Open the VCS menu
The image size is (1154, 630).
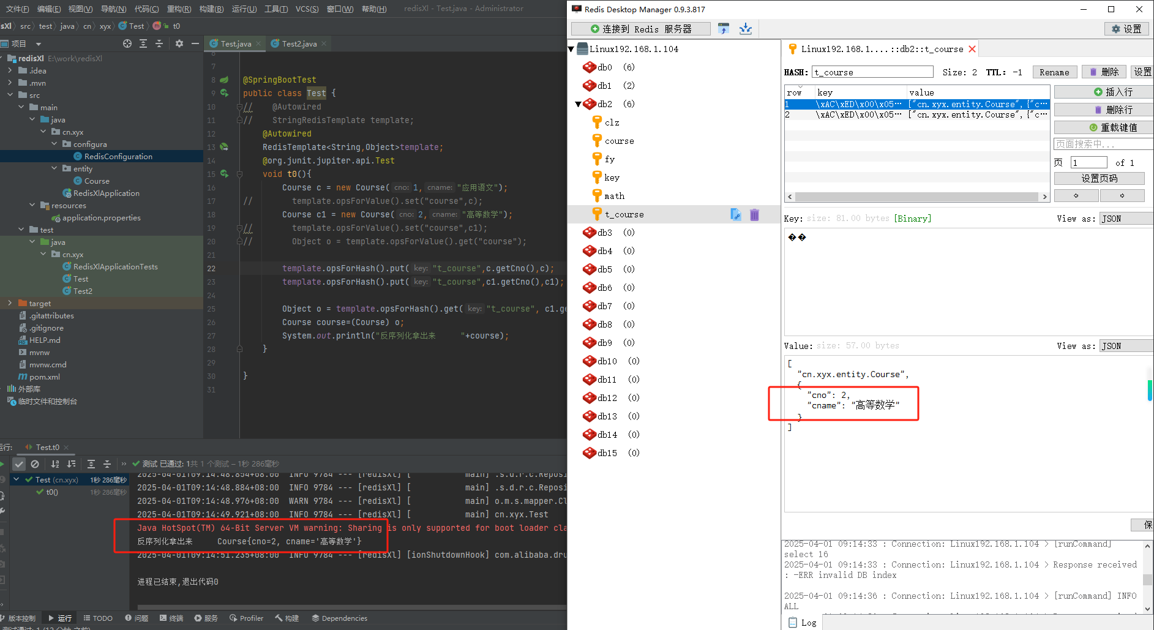306,9
